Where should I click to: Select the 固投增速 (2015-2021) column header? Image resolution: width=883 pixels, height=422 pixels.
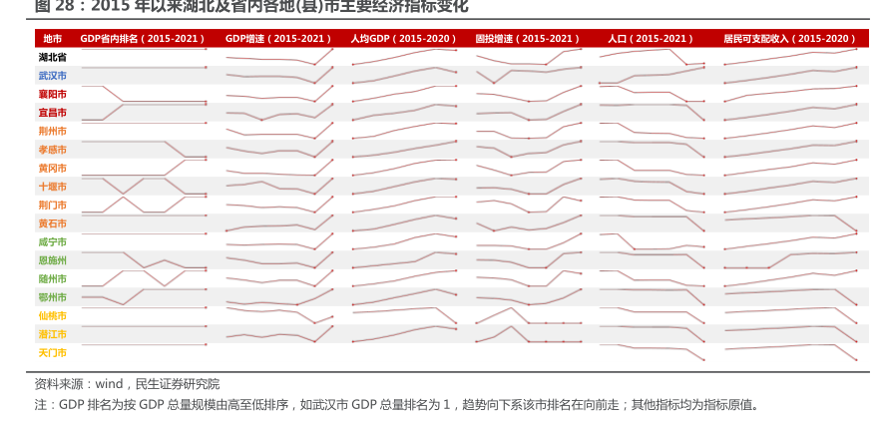coord(528,38)
